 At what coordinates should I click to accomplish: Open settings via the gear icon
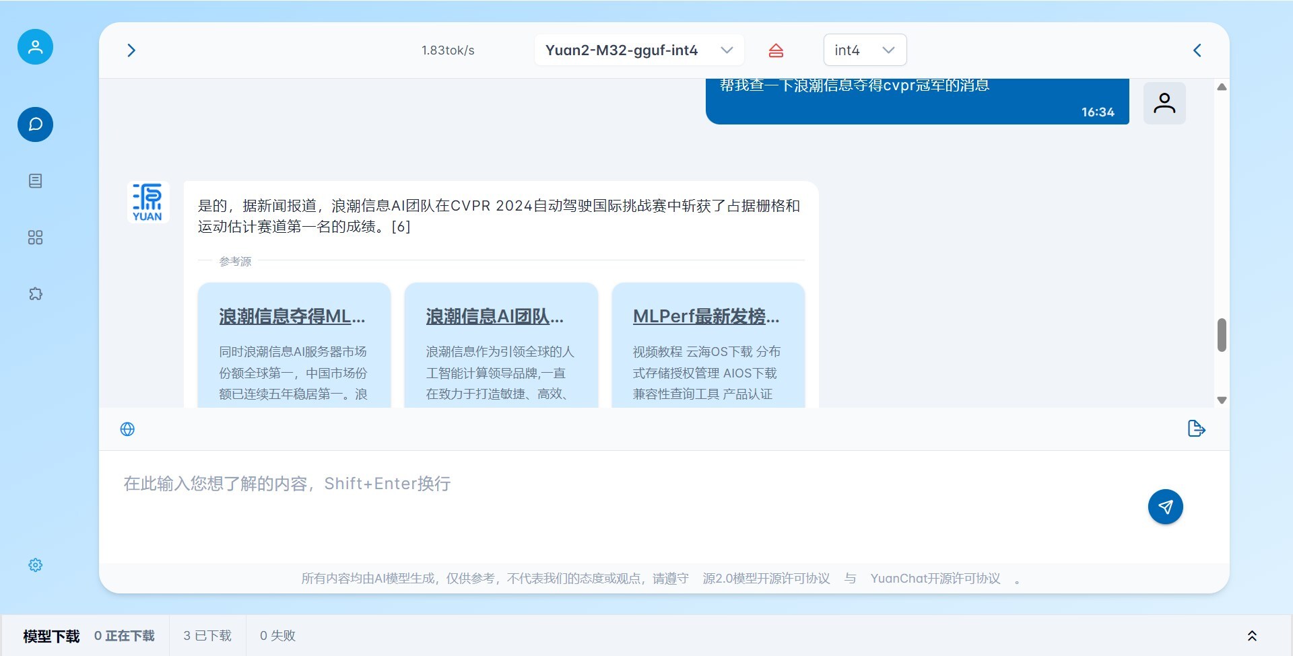coord(35,564)
